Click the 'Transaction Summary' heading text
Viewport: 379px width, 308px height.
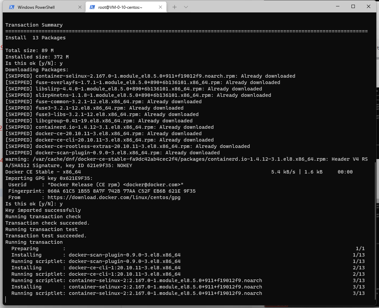click(34, 25)
